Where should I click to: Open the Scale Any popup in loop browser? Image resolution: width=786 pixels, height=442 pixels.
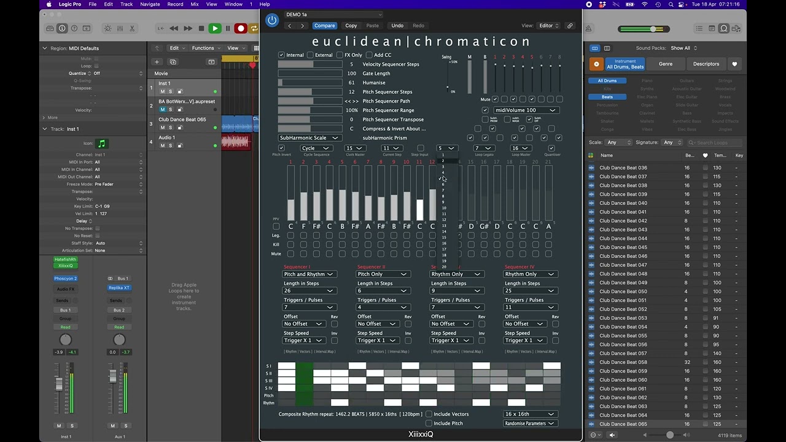coord(619,142)
